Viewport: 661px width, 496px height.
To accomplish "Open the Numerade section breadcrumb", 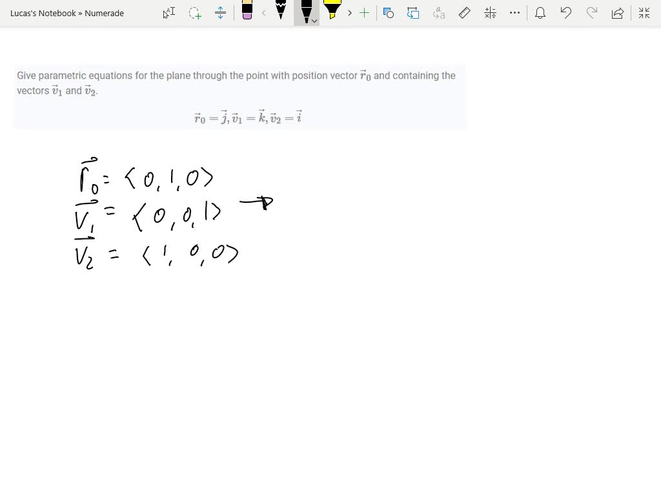I will [x=103, y=13].
